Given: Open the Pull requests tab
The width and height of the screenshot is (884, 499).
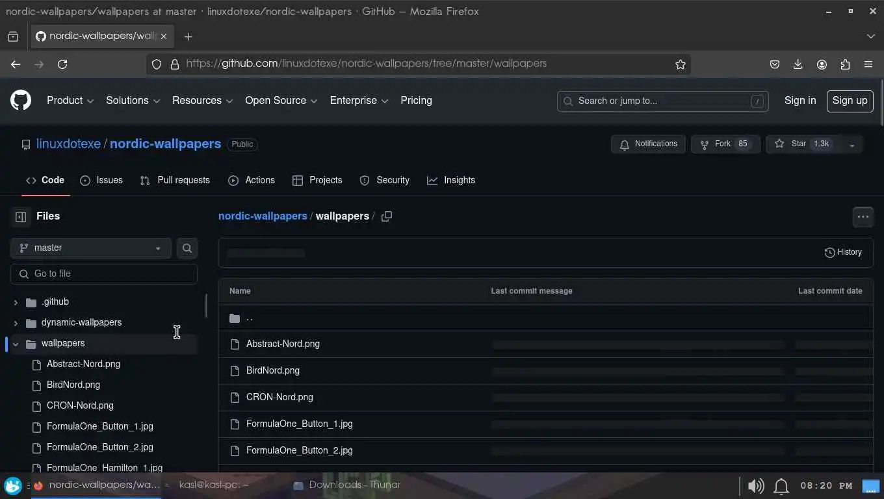Looking at the screenshot, I should click(175, 180).
